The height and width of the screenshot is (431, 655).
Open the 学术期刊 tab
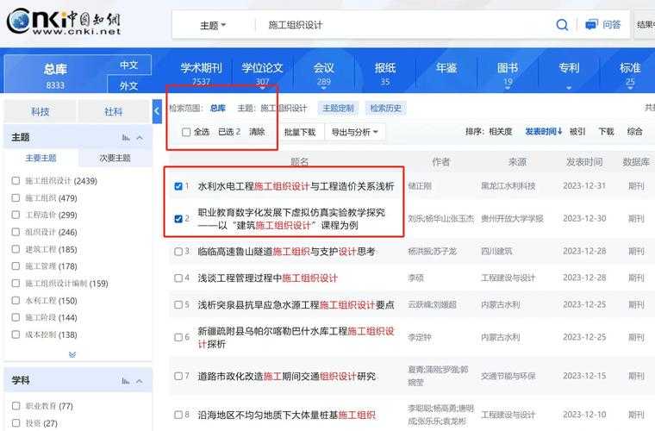point(201,73)
